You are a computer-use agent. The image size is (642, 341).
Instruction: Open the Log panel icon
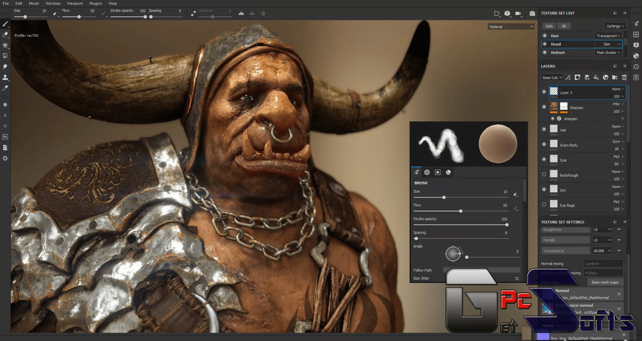[x=636, y=77]
